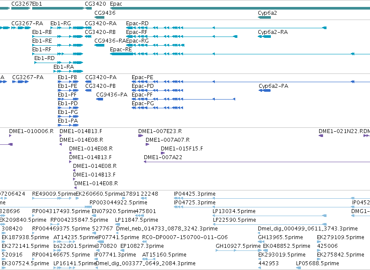The height and width of the screenshot is (270, 370).
Task: Select the LP22590.5prime EST label
Action: pos(234,220)
